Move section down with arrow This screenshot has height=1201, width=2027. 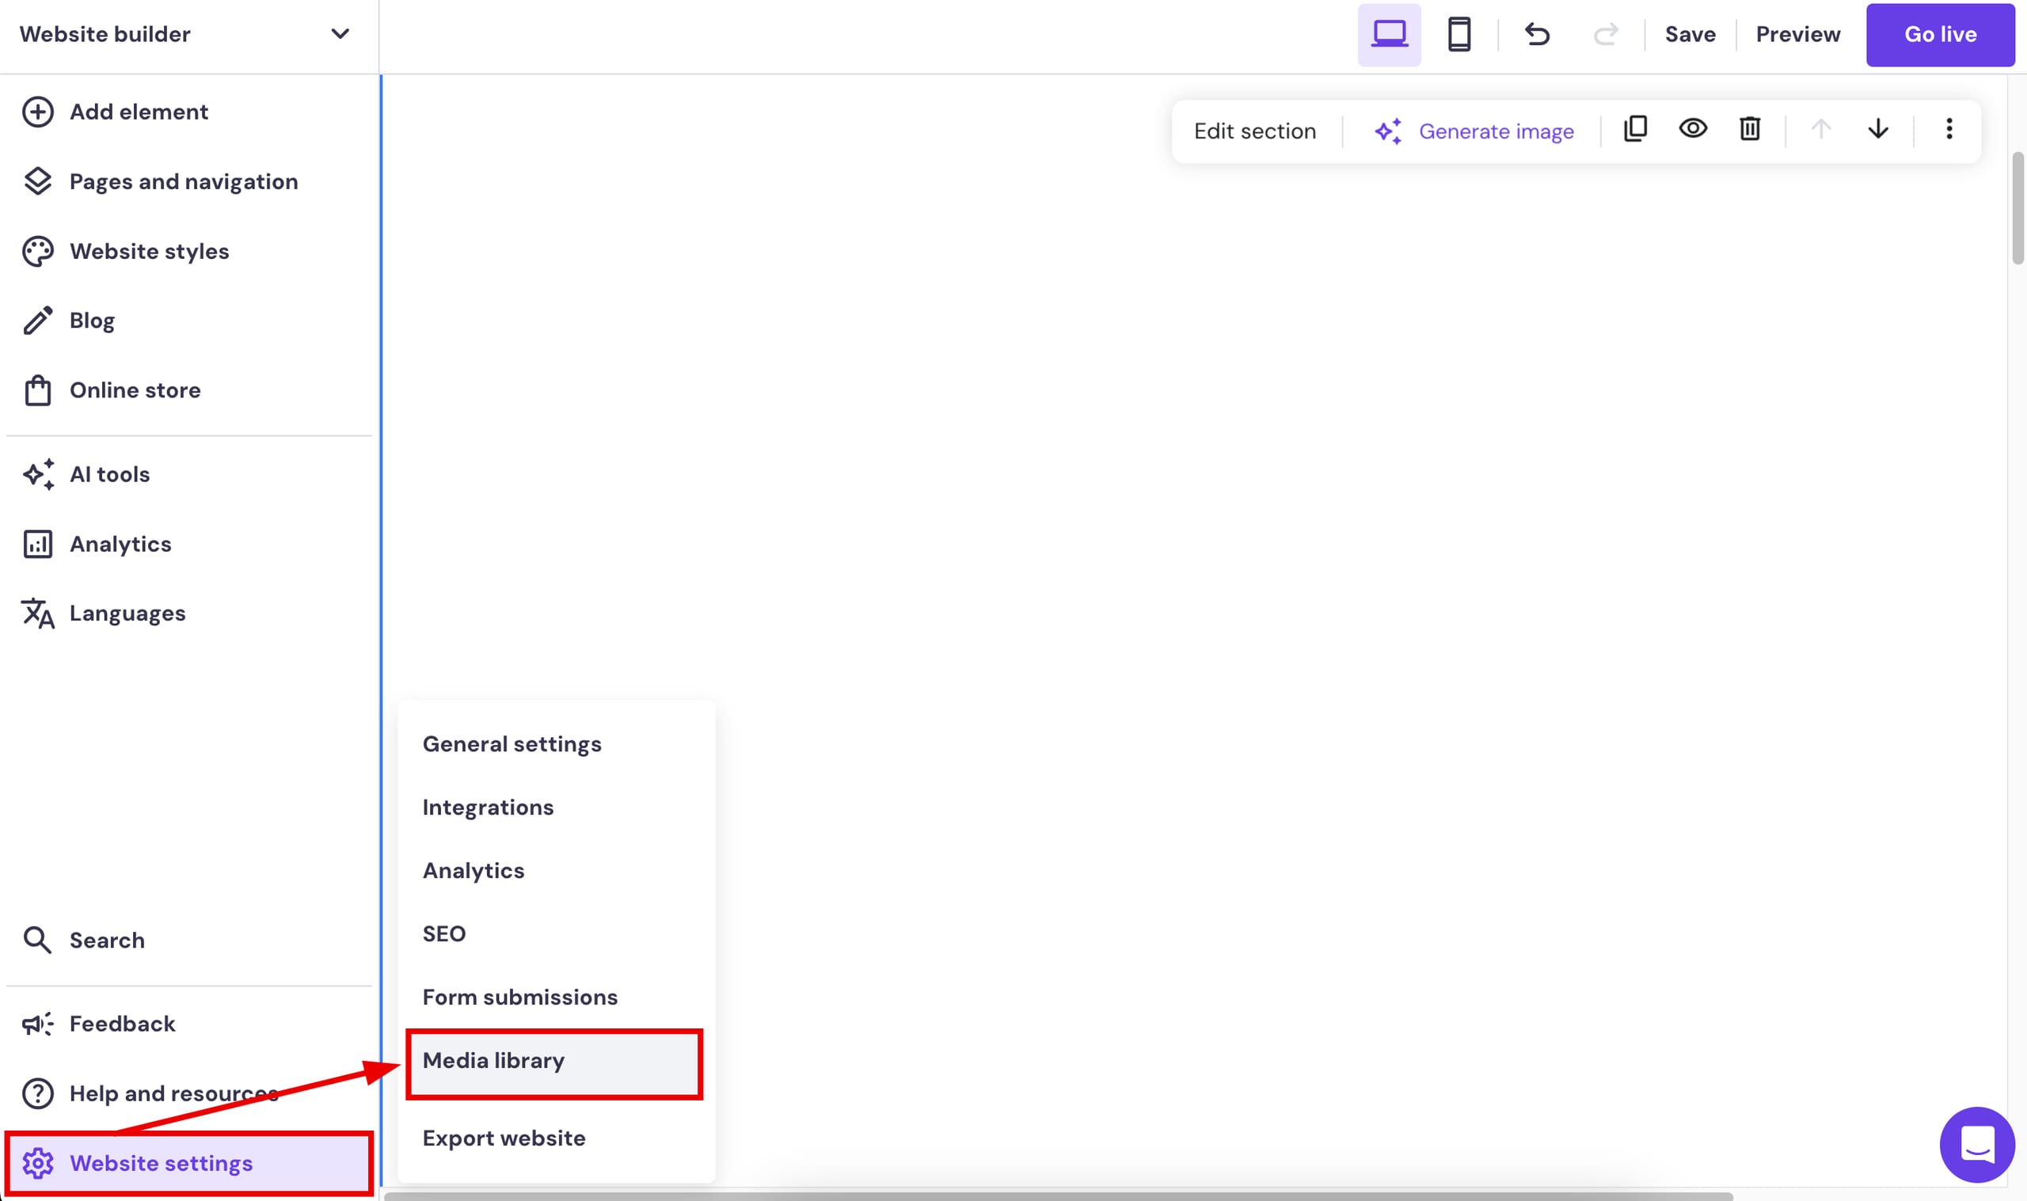pos(1877,130)
